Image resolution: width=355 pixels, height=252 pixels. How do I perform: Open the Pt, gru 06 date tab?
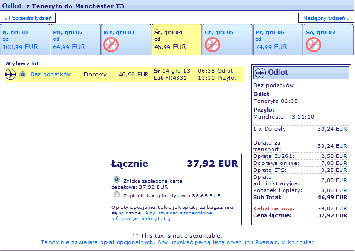point(278,39)
